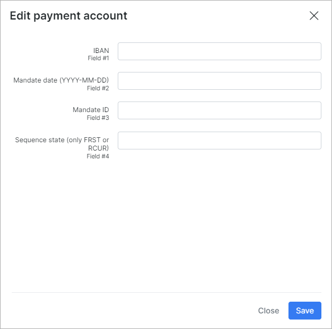The image size is (332, 329).
Task: Click the Close text button
Action: pos(268,311)
